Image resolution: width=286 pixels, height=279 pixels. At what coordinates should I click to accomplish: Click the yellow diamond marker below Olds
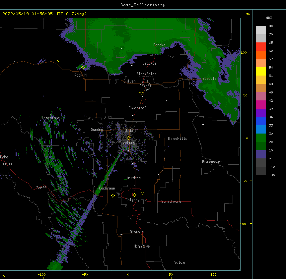[129, 138]
